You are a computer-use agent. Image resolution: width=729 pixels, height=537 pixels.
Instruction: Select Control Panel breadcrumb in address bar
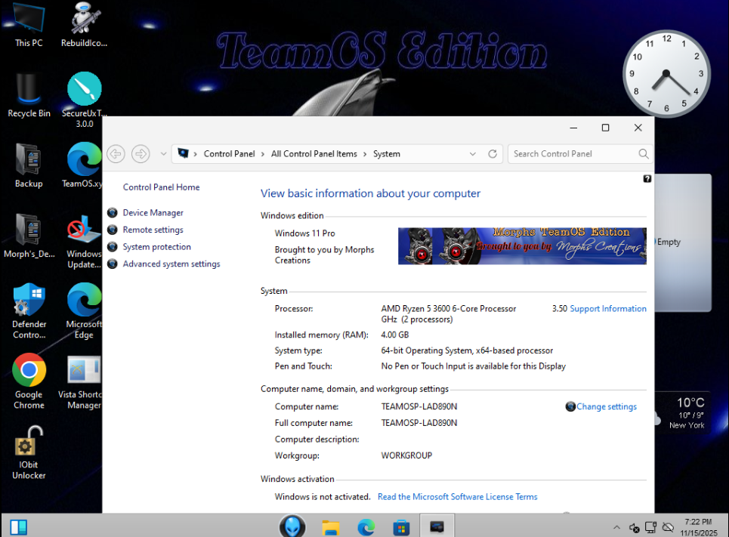pos(229,154)
